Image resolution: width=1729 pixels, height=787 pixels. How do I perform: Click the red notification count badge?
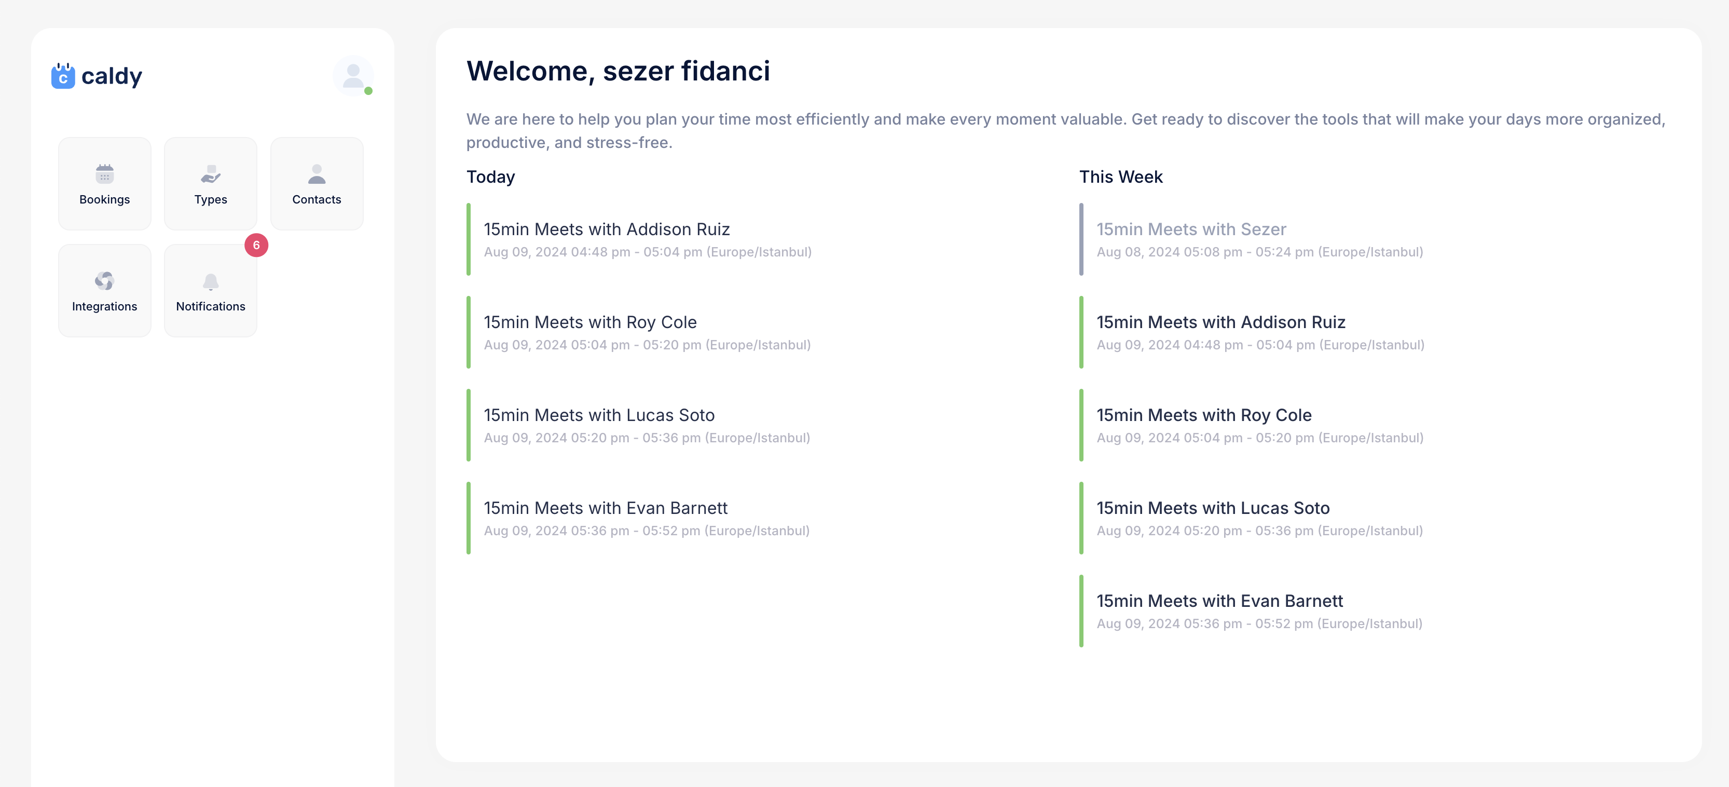[256, 245]
